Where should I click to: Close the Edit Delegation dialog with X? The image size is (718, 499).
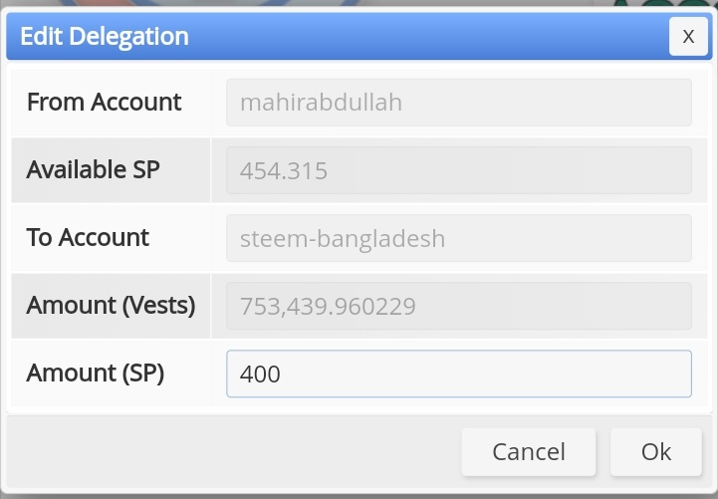tap(688, 37)
